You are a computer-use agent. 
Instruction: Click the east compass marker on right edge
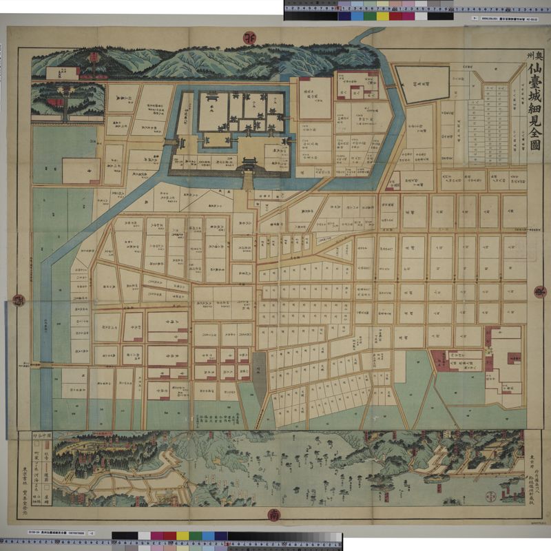click(x=541, y=289)
